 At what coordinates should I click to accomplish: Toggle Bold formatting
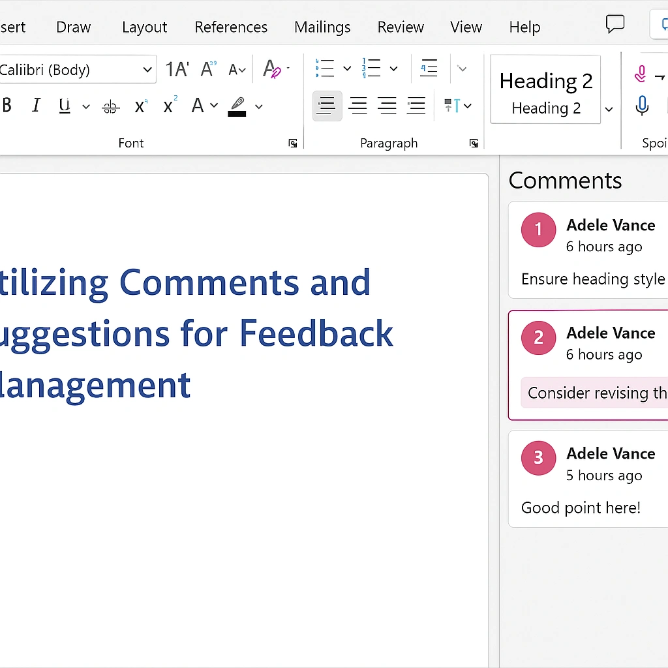[7, 105]
